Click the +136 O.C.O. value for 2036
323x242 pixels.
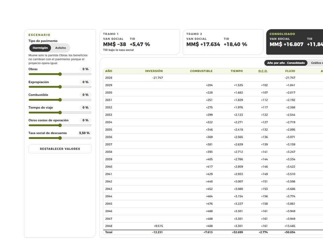[x=264, y=137]
